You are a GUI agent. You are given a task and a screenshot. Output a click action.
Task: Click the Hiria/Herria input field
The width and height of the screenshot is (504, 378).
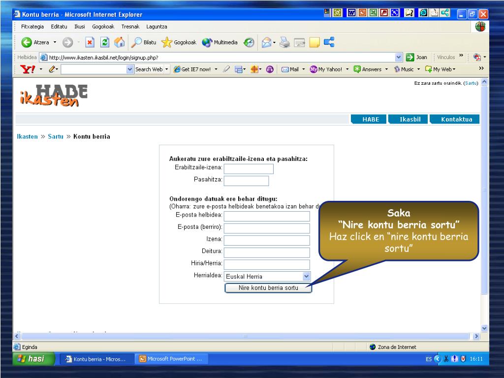pos(267,264)
